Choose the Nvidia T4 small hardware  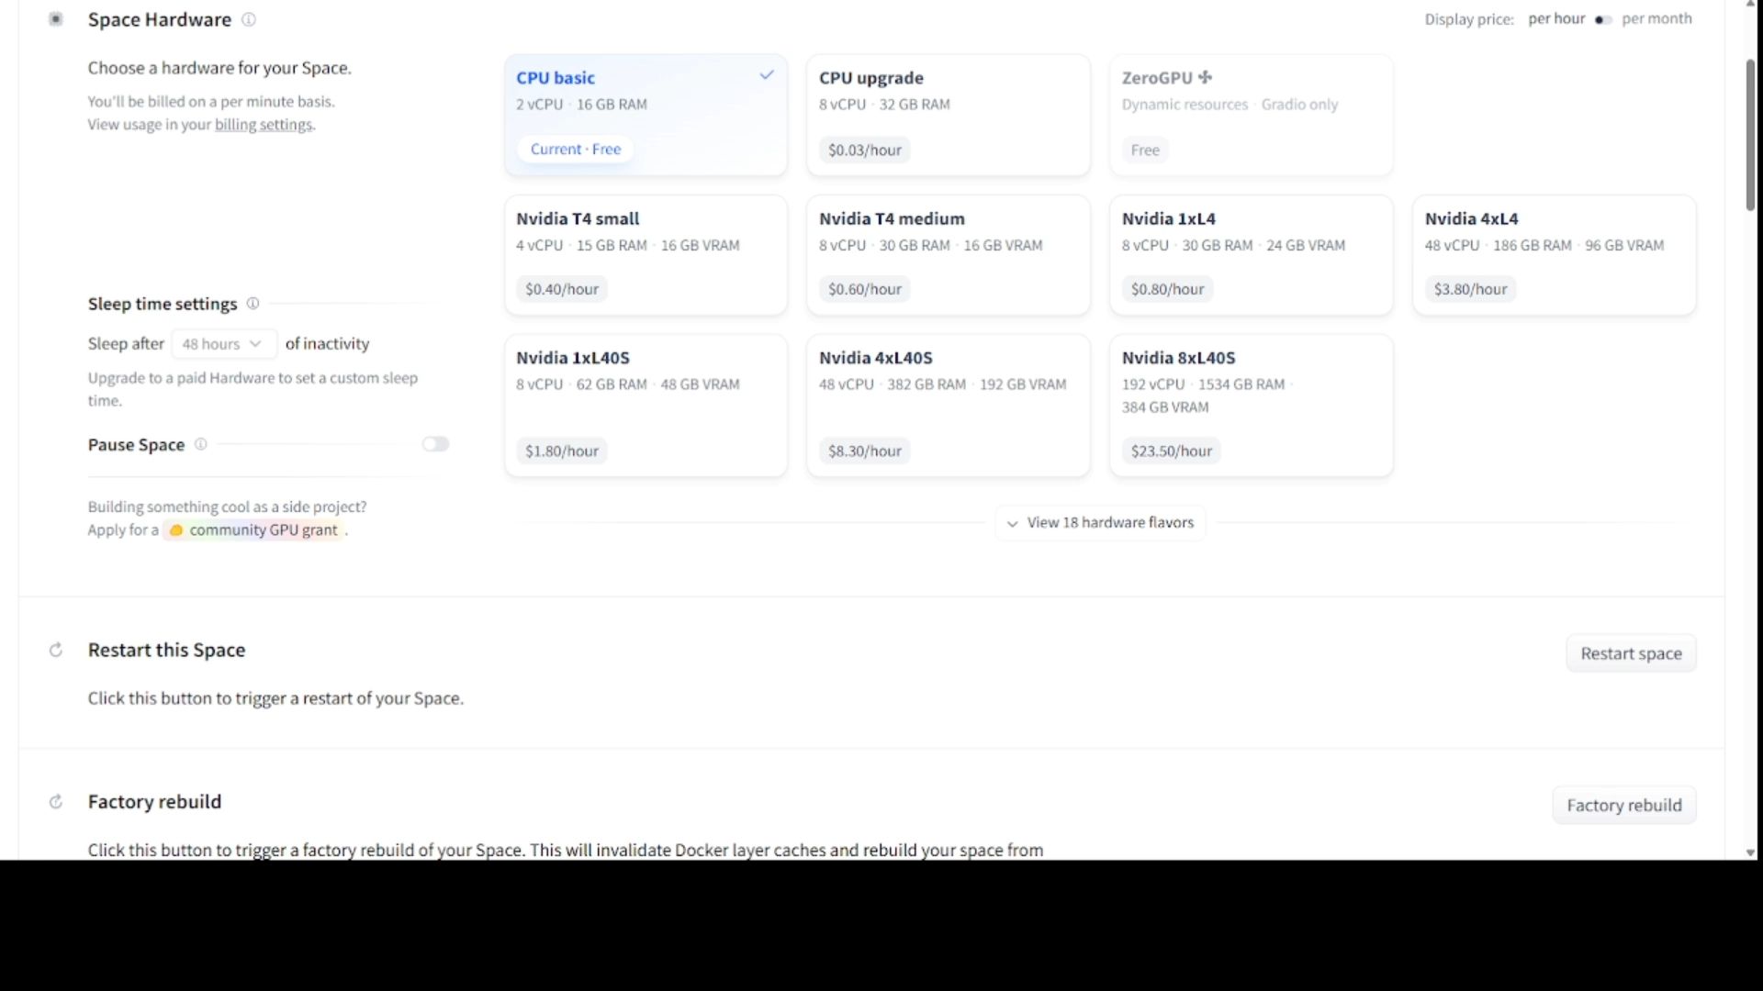click(646, 255)
